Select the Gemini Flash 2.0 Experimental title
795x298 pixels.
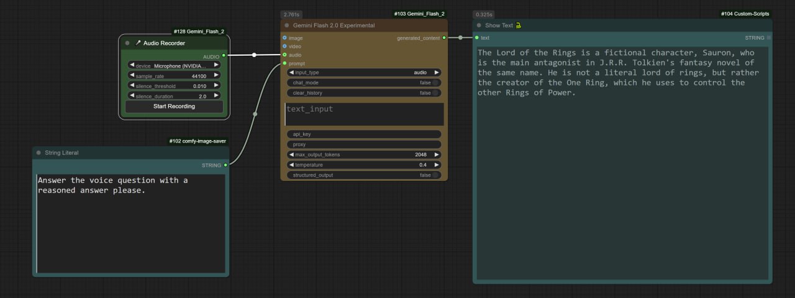tap(334, 25)
